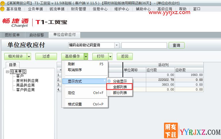The height and width of the screenshot is (139, 221).
Task: Click the 222022.78 应付款 cell
Action: [160, 80]
